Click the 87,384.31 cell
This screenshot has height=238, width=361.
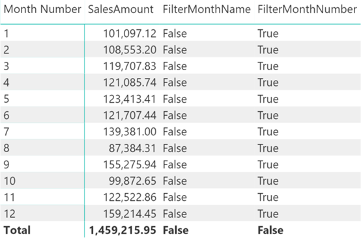[x=132, y=148]
